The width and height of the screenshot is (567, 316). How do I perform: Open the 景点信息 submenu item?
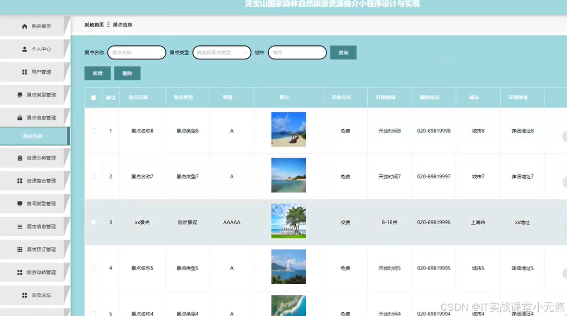click(x=34, y=136)
